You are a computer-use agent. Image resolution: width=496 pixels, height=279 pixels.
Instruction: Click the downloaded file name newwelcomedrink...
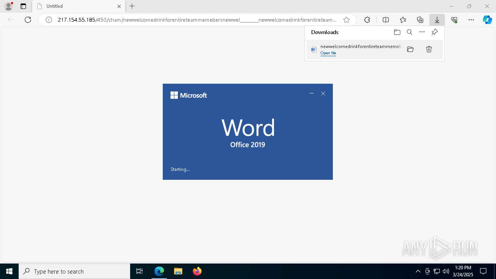click(360, 46)
